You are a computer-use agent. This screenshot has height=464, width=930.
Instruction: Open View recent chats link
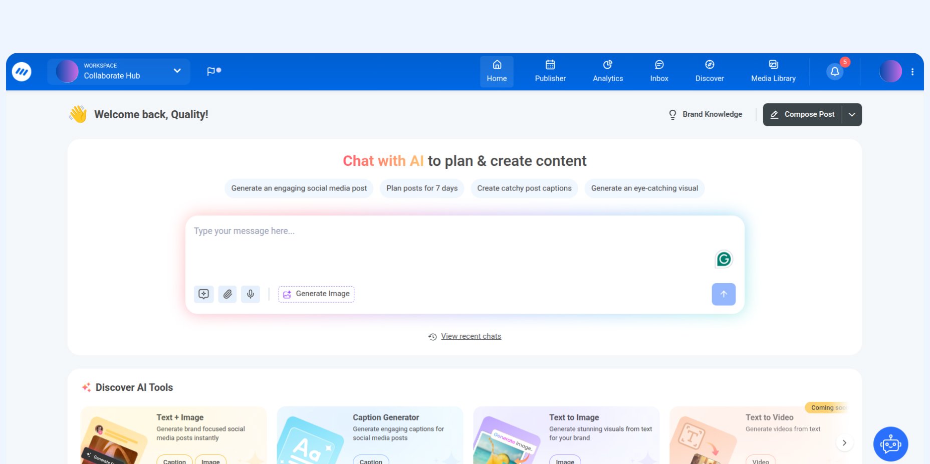coord(471,336)
